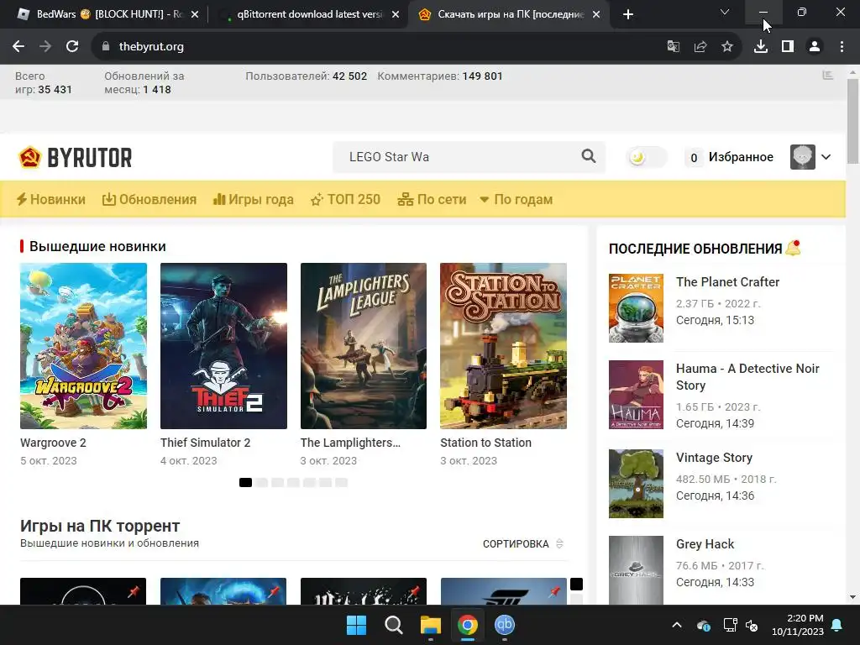Toggle the dark mode moon switch

pos(646,157)
